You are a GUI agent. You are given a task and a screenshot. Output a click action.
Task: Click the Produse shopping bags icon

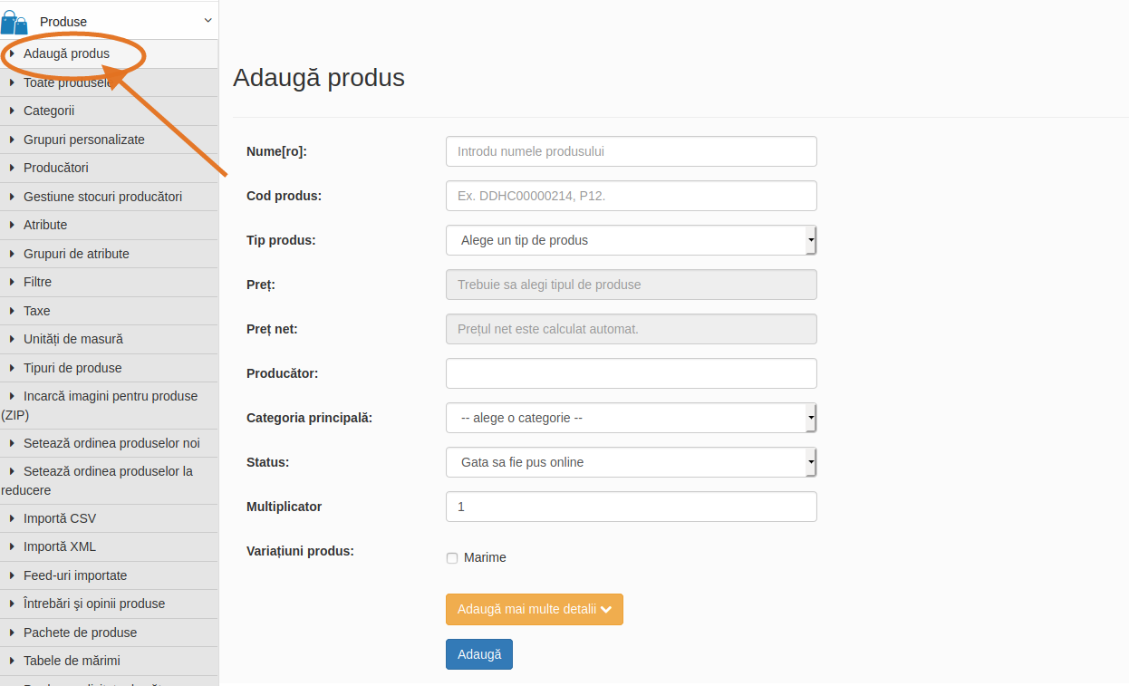pos(14,22)
